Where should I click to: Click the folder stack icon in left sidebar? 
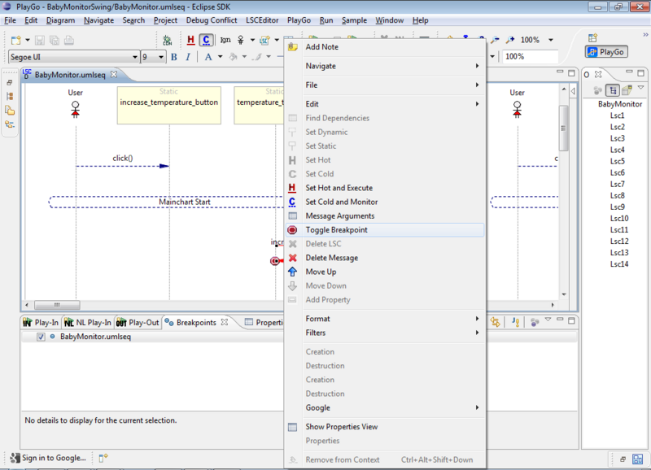click(10, 111)
